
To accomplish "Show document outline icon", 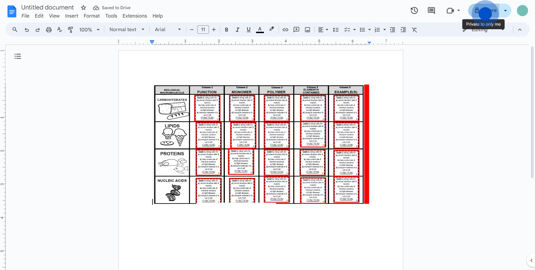I will (18, 57).
